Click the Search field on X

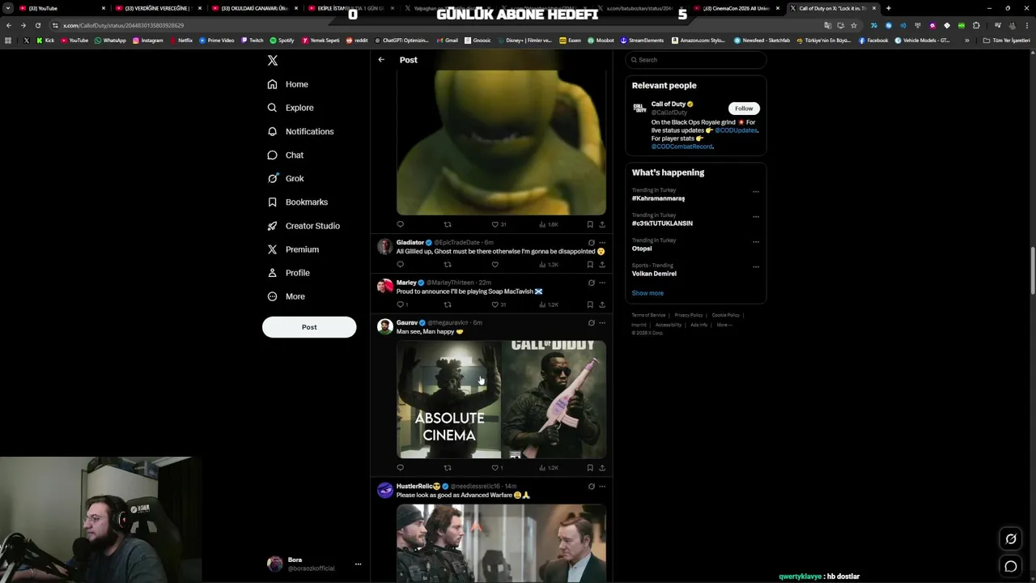pyautogui.click(x=696, y=60)
